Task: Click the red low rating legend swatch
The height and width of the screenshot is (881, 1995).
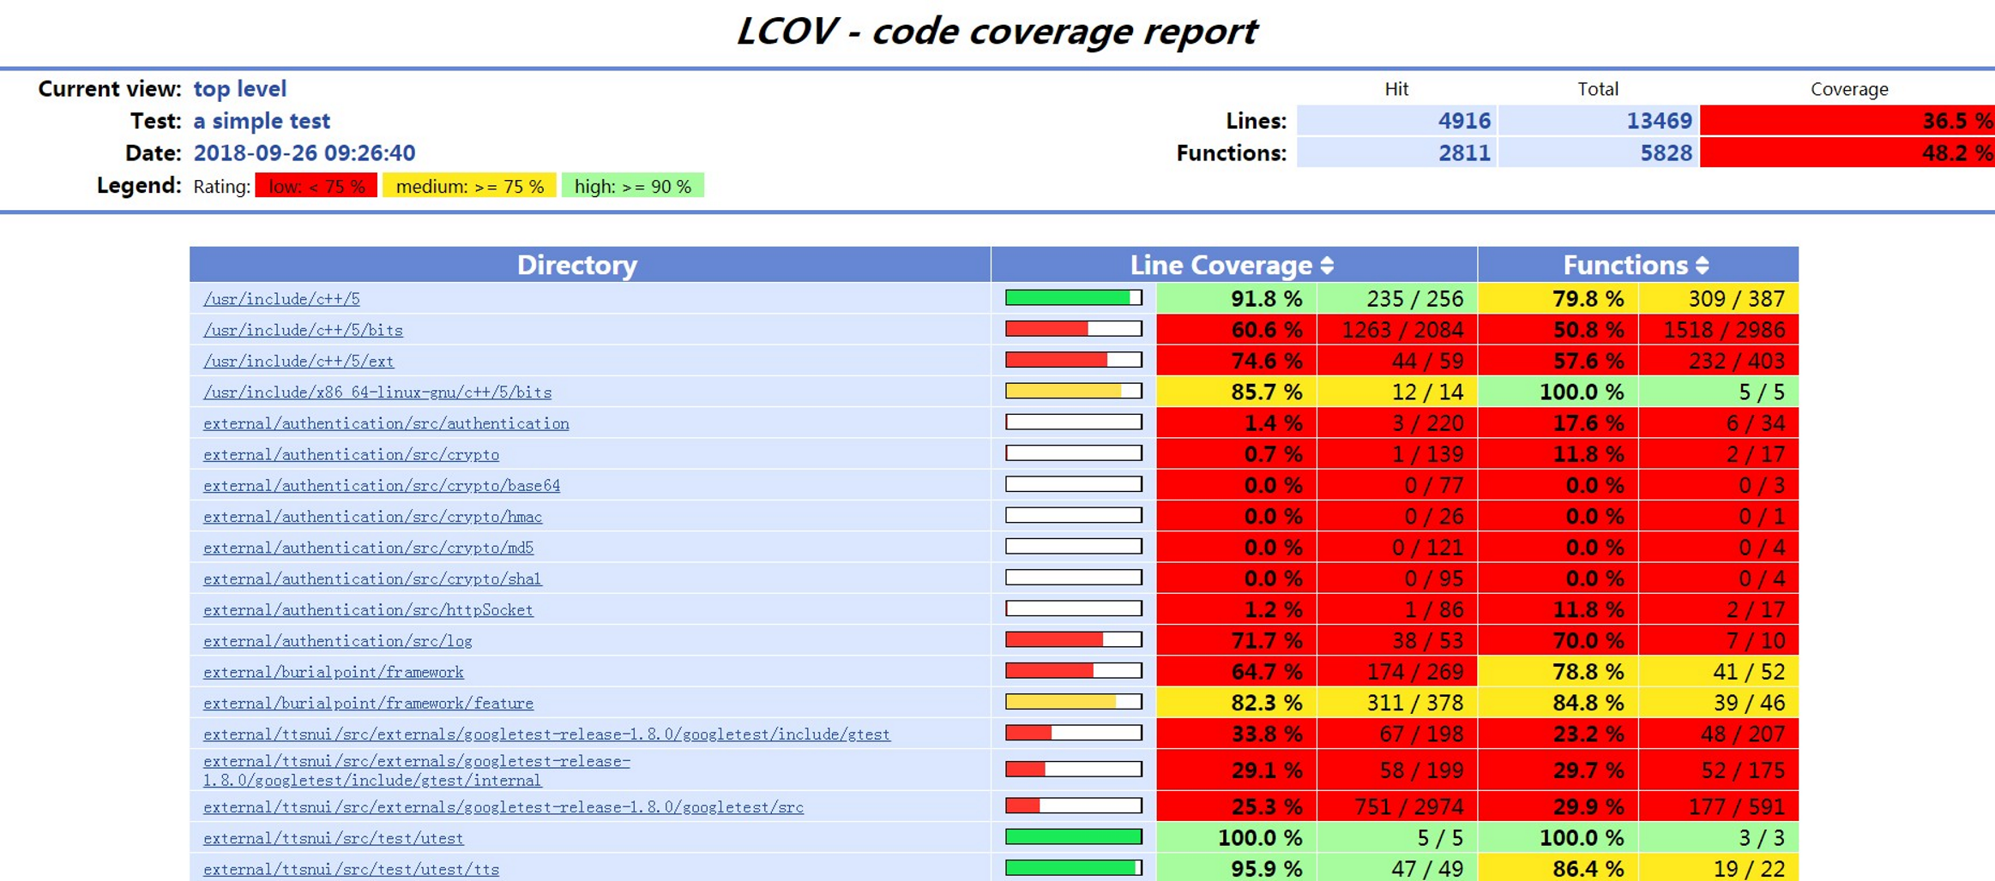Action: pyautogui.click(x=315, y=185)
